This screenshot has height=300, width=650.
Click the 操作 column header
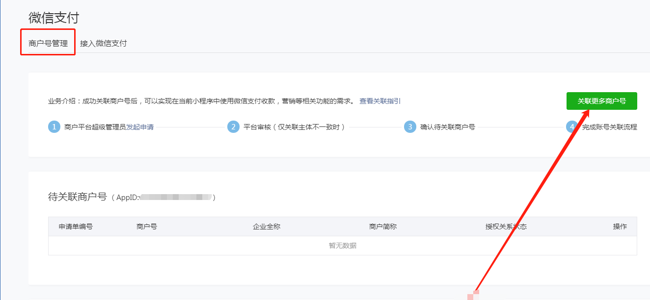620,226
